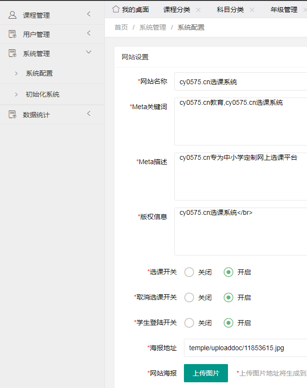Click the document icon beside 系统管理

(x=12, y=53)
